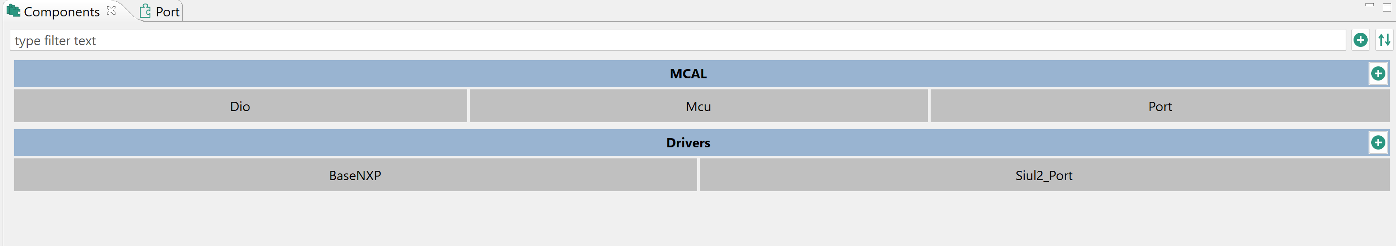This screenshot has width=1396, height=246.
Task: Close the Components tab
Action: tap(111, 11)
